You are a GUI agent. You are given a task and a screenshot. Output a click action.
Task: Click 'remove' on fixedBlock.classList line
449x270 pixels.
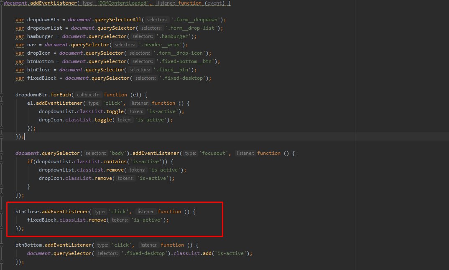point(97,220)
